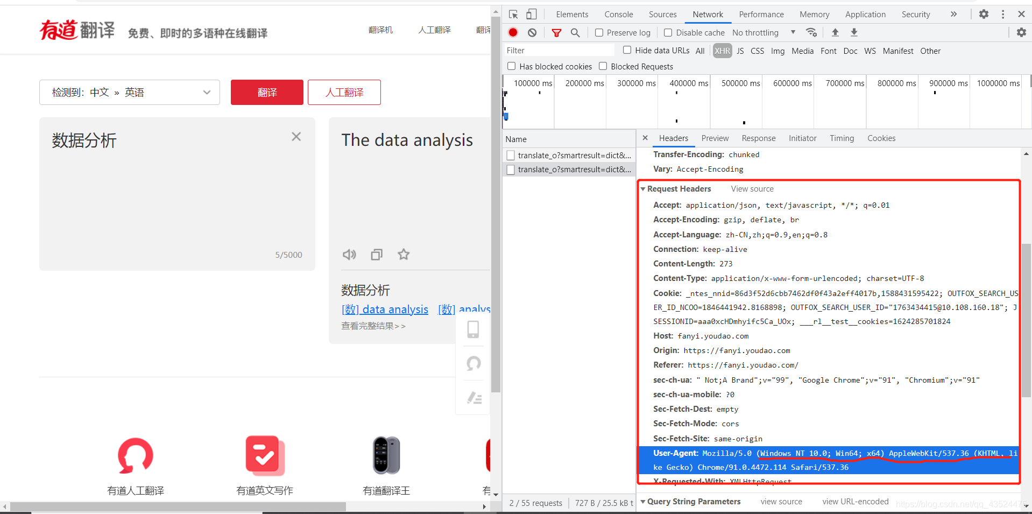Switch to the Elements tab

572,15
